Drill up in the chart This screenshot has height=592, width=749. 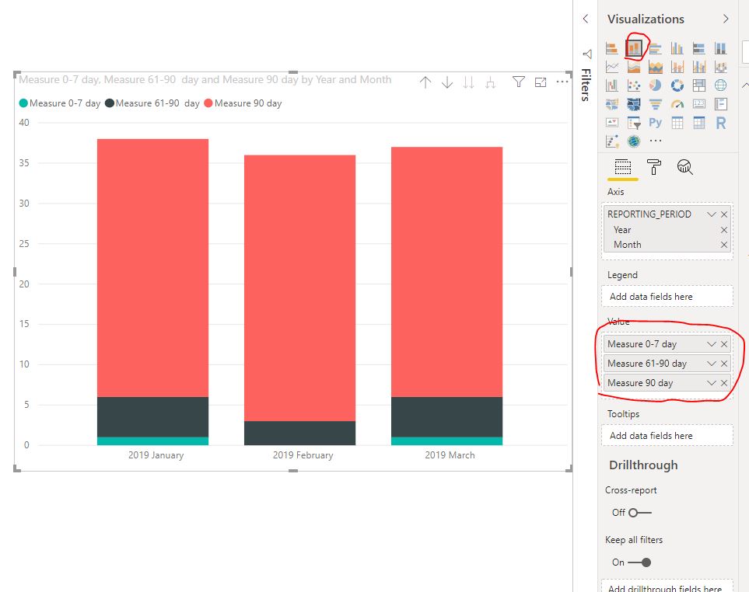tap(425, 82)
